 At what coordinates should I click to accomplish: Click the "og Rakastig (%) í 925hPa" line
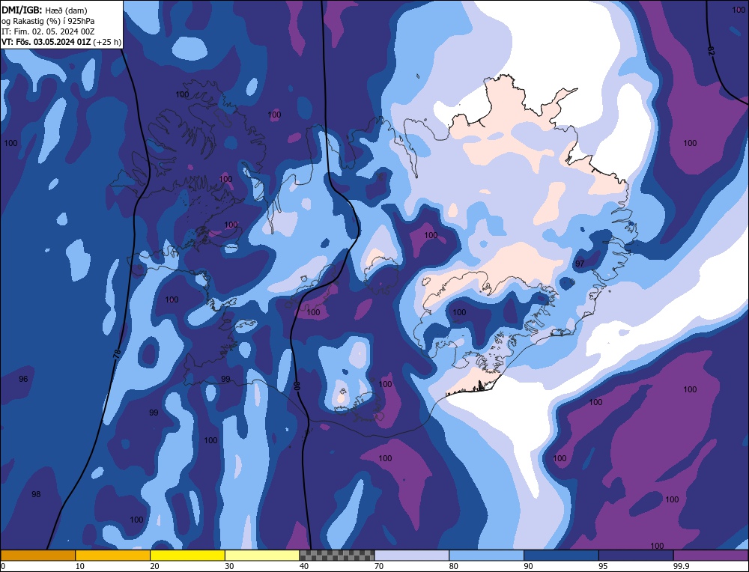[x=48, y=20]
